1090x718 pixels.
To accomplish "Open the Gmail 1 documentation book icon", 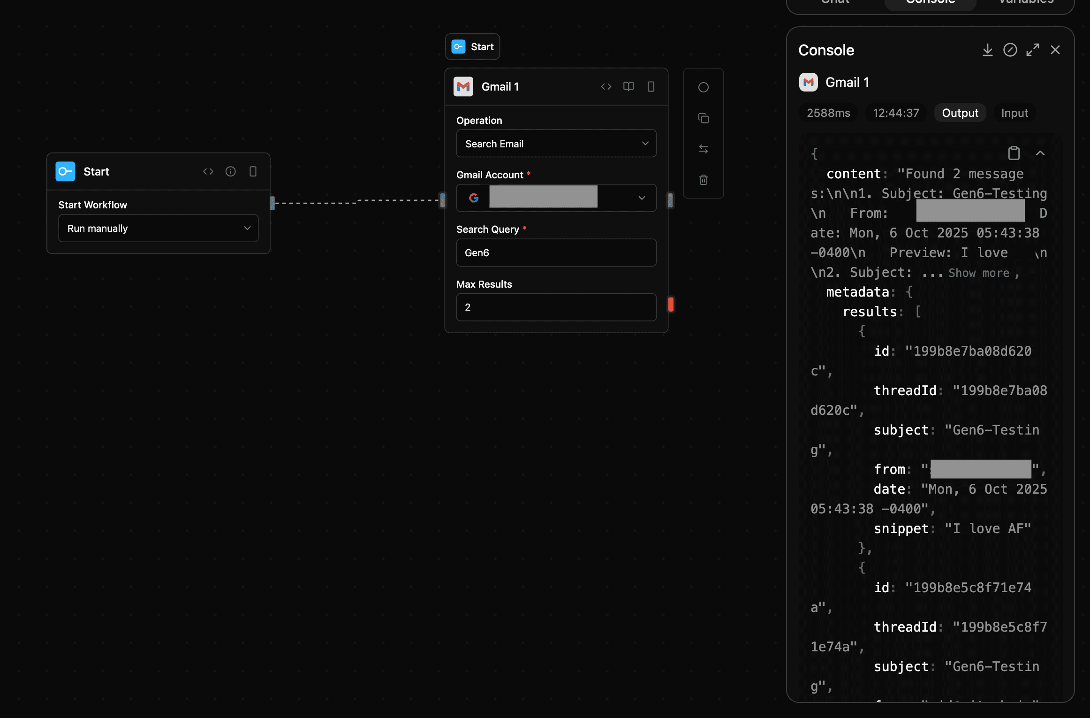I will coord(628,86).
